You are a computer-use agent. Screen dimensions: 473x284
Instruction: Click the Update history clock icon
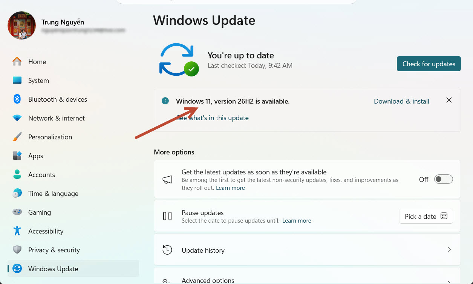167,250
